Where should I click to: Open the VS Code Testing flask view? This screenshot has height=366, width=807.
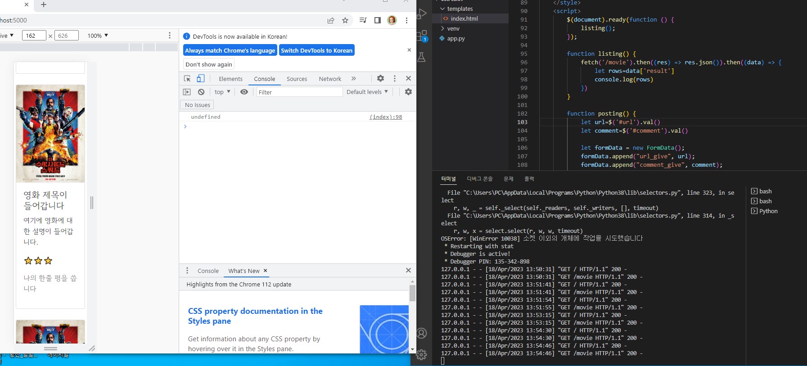(422, 57)
